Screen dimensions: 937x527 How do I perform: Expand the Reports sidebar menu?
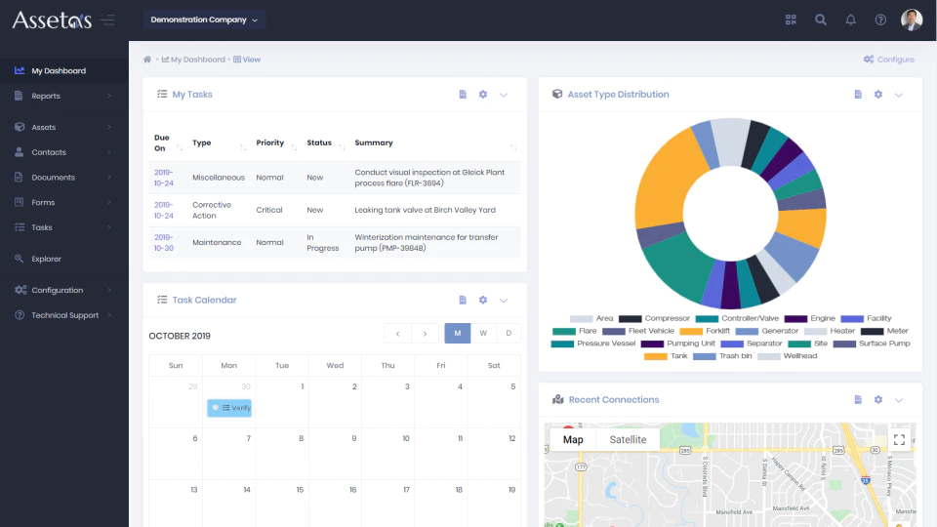tap(64, 96)
